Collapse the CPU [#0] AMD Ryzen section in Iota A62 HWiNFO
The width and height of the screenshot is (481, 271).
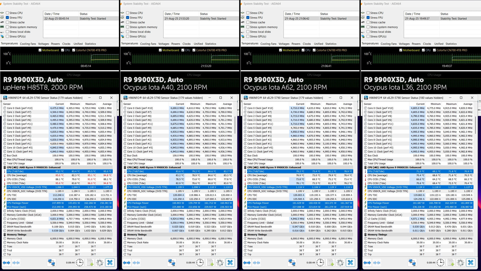coord(245,167)
